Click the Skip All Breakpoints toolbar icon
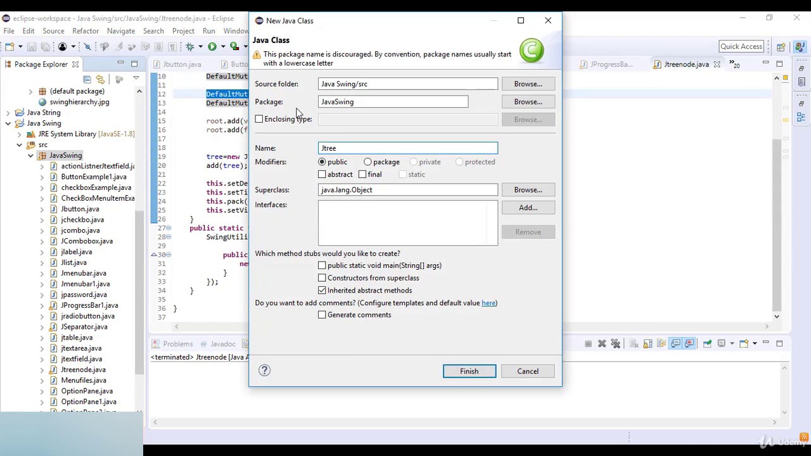 pos(87,47)
